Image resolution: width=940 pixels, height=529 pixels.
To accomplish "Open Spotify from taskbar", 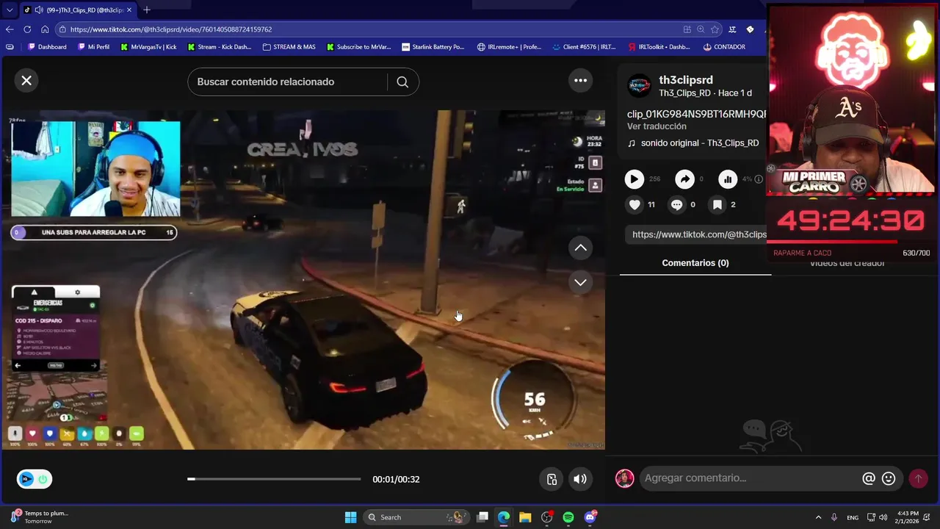I will click(x=568, y=517).
